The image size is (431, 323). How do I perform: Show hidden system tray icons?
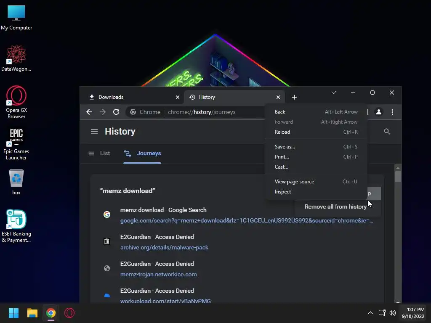370,313
